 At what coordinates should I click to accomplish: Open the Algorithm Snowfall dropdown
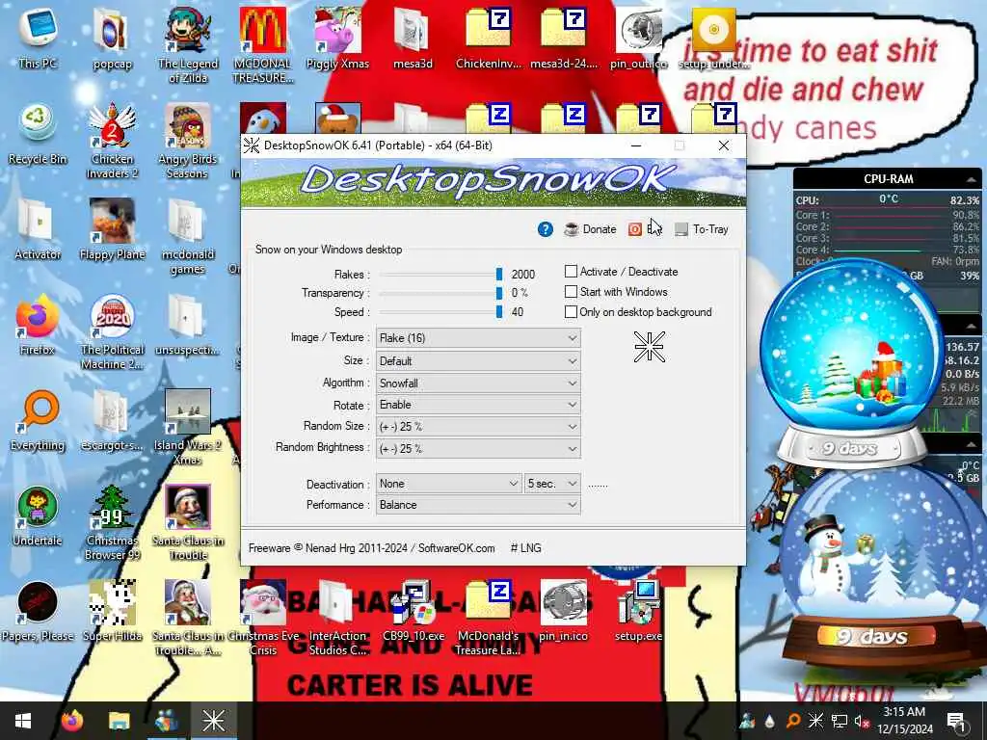[x=478, y=383]
